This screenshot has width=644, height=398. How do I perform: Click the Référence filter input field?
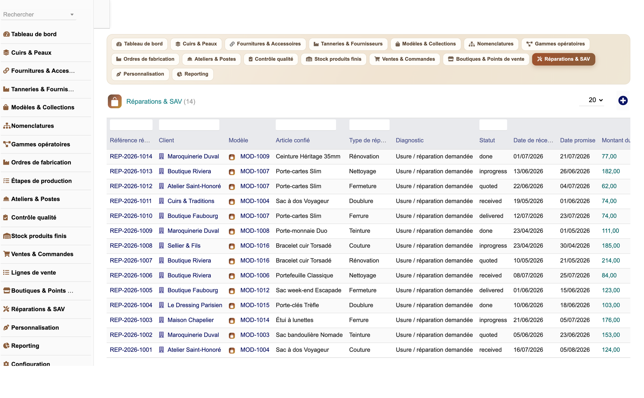(131, 125)
